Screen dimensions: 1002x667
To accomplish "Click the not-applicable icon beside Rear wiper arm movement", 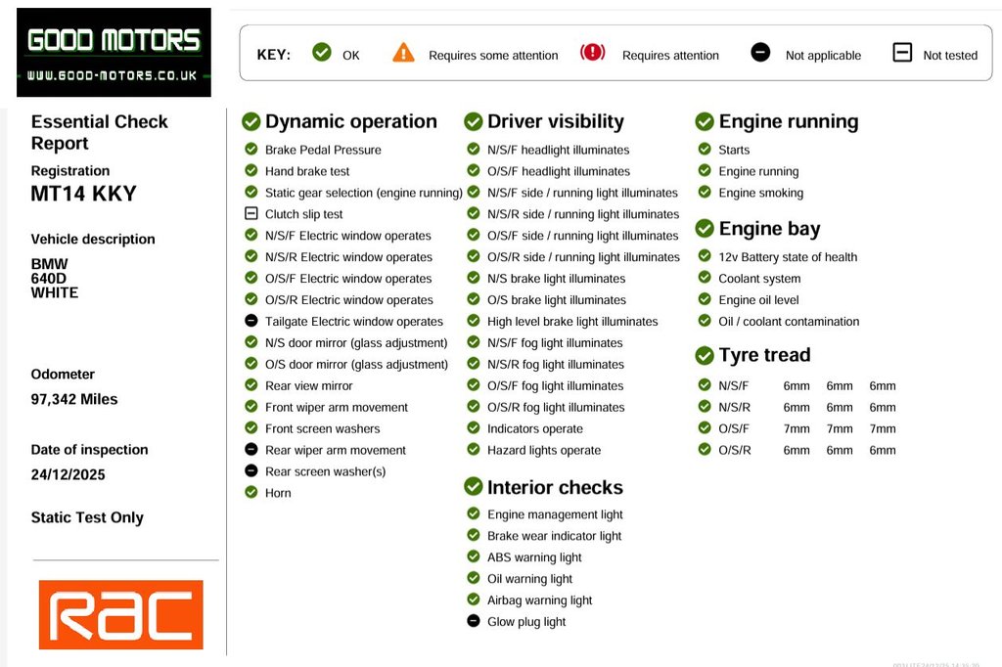I will (x=251, y=450).
